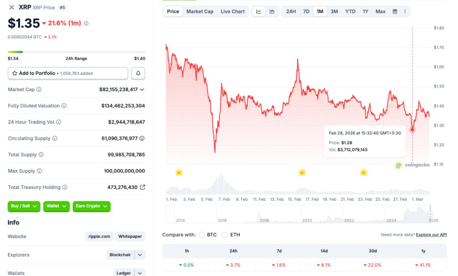Screen dimensions: 458x276
Task: Open the Explore our API link
Action: [431, 235]
